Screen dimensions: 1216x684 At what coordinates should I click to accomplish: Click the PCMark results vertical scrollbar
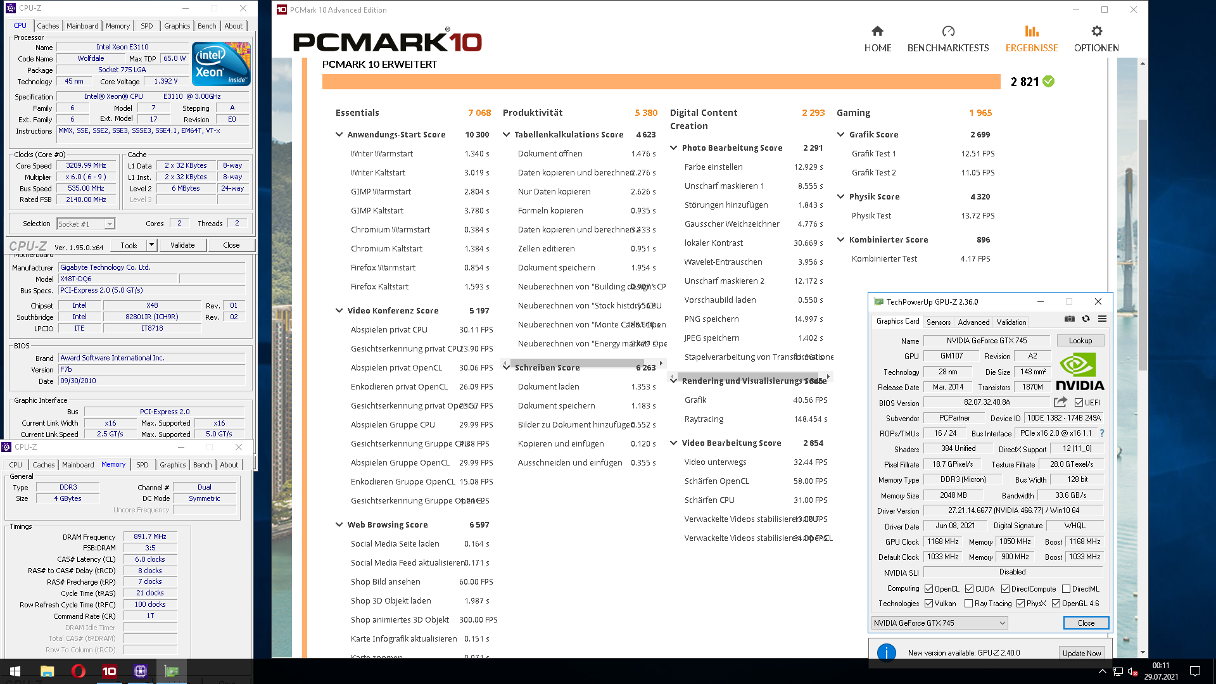click(1143, 244)
